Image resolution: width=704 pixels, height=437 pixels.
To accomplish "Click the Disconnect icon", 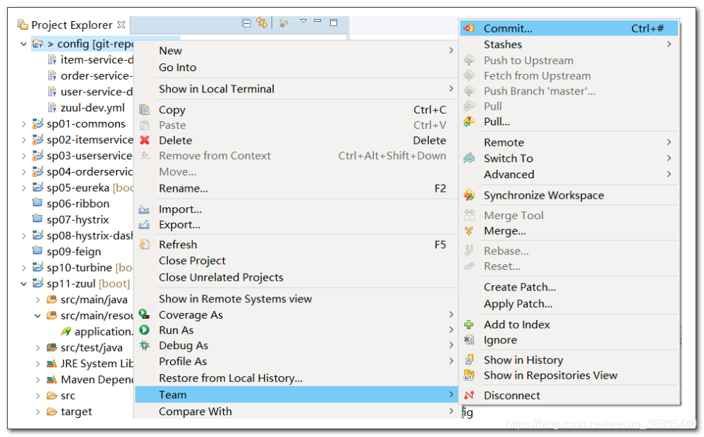I will pyautogui.click(x=469, y=395).
